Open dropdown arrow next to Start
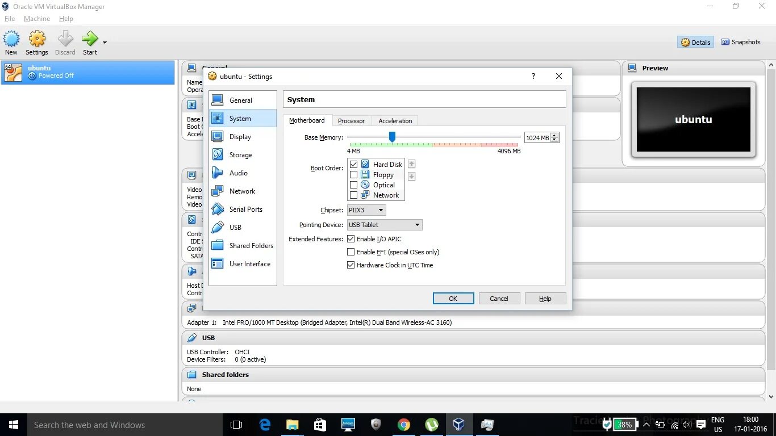This screenshot has height=436, width=776. (x=105, y=42)
